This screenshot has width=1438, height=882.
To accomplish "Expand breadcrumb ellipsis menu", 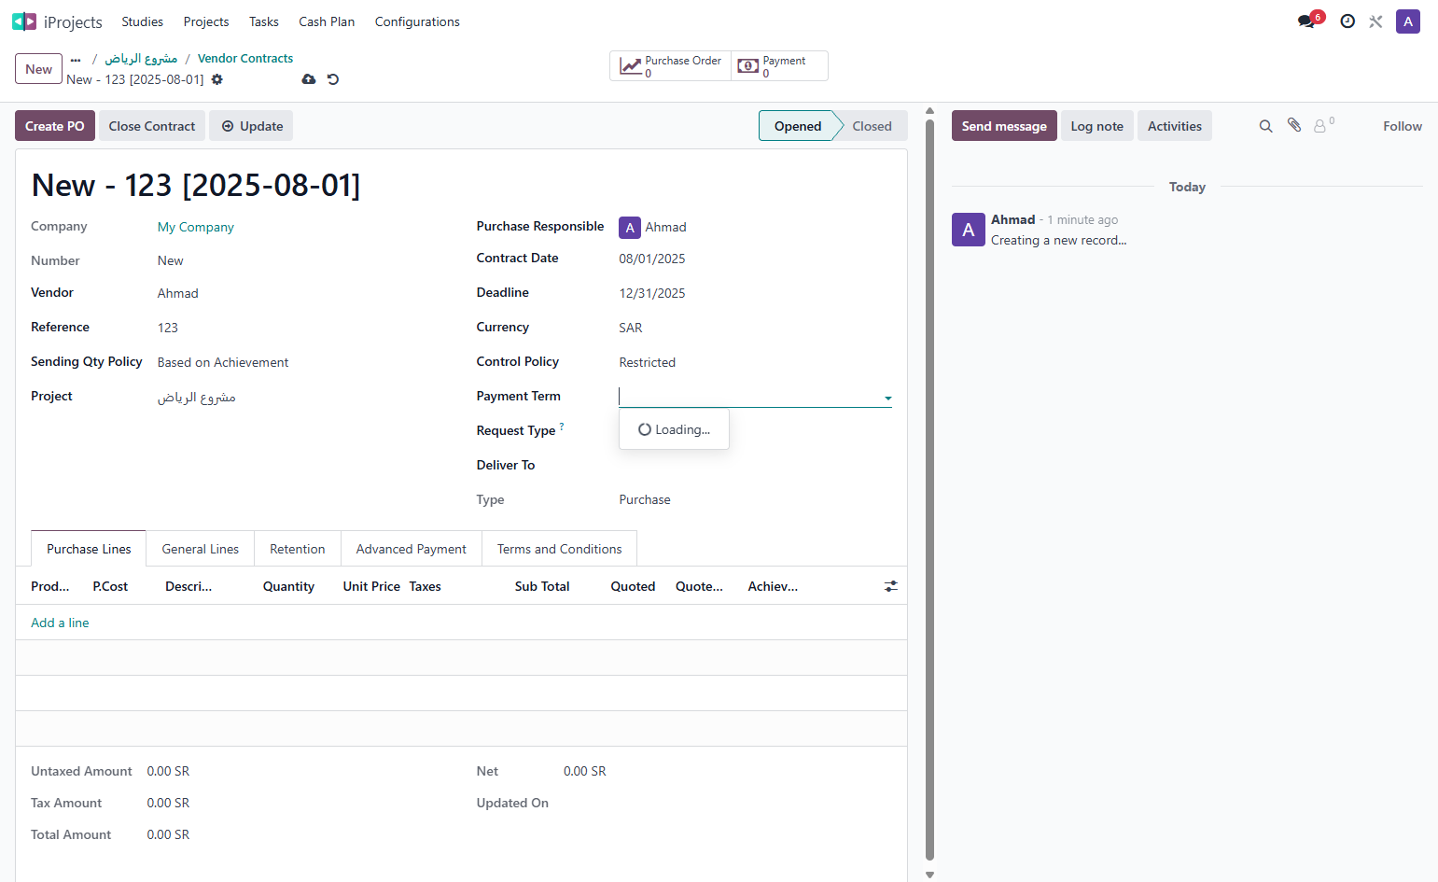I will click(76, 59).
